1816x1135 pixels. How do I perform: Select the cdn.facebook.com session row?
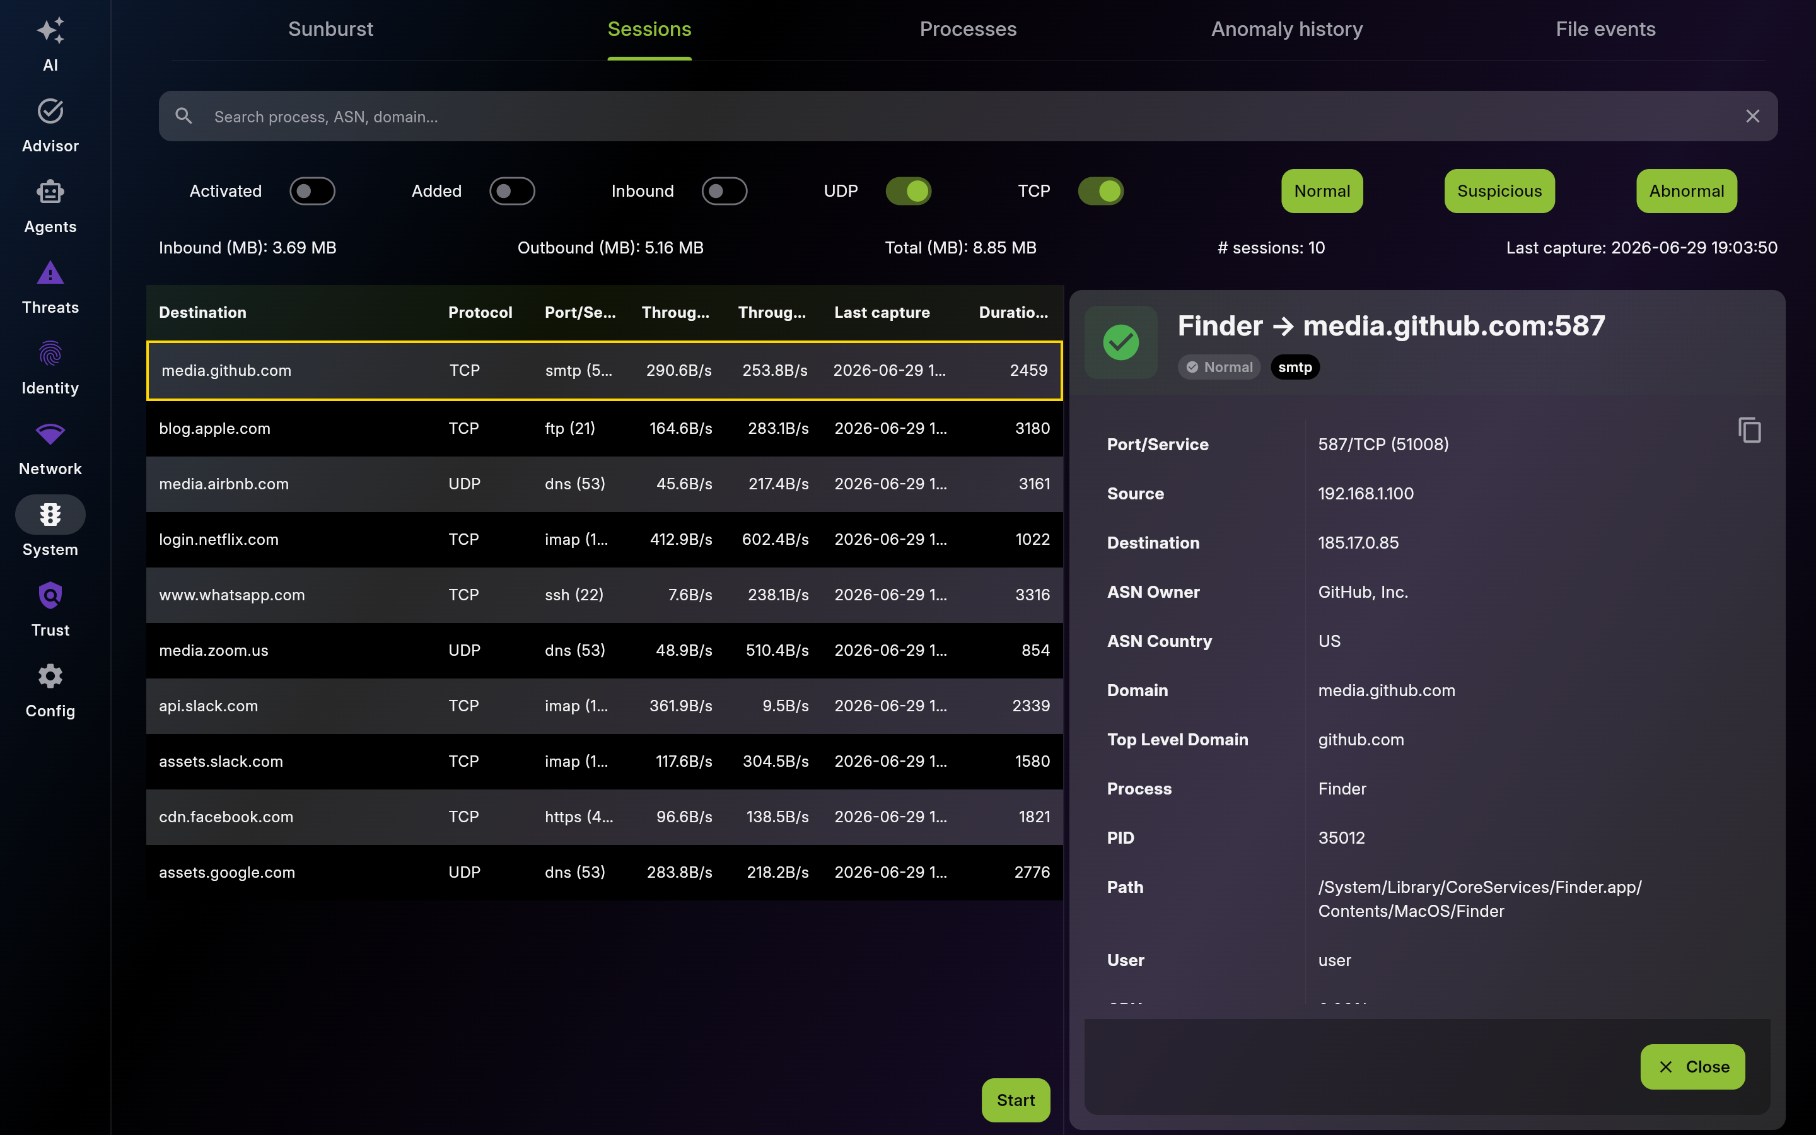click(x=605, y=817)
